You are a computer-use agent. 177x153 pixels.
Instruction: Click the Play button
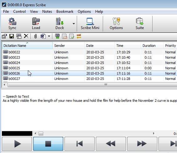(x=17, y=144)
